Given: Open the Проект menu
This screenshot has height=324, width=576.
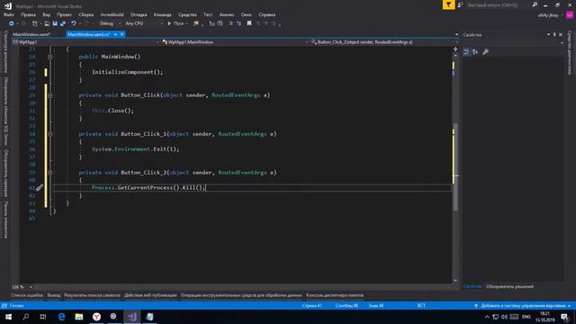Looking at the screenshot, I should 64,14.
